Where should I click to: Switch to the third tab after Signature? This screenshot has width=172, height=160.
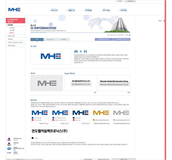[x=64, y=40]
